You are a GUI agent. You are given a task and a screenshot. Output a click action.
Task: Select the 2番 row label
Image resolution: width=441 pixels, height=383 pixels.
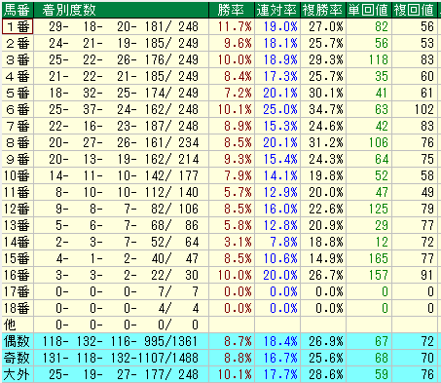(x=18, y=43)
